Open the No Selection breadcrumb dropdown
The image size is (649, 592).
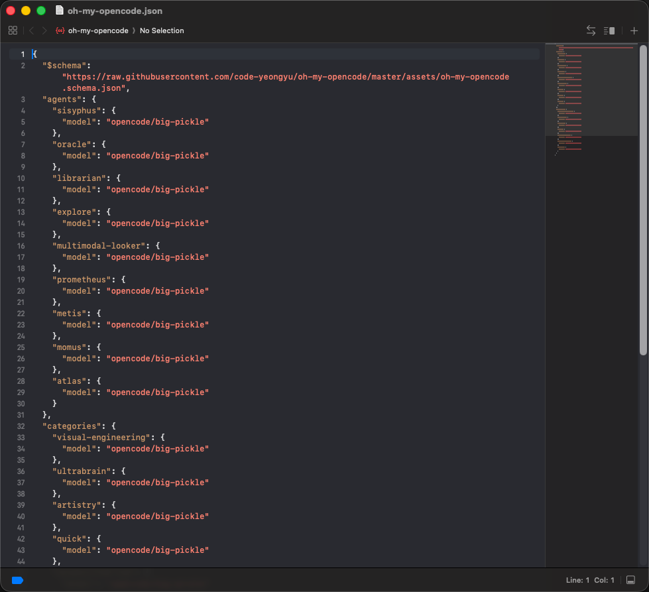click(162, 30)
